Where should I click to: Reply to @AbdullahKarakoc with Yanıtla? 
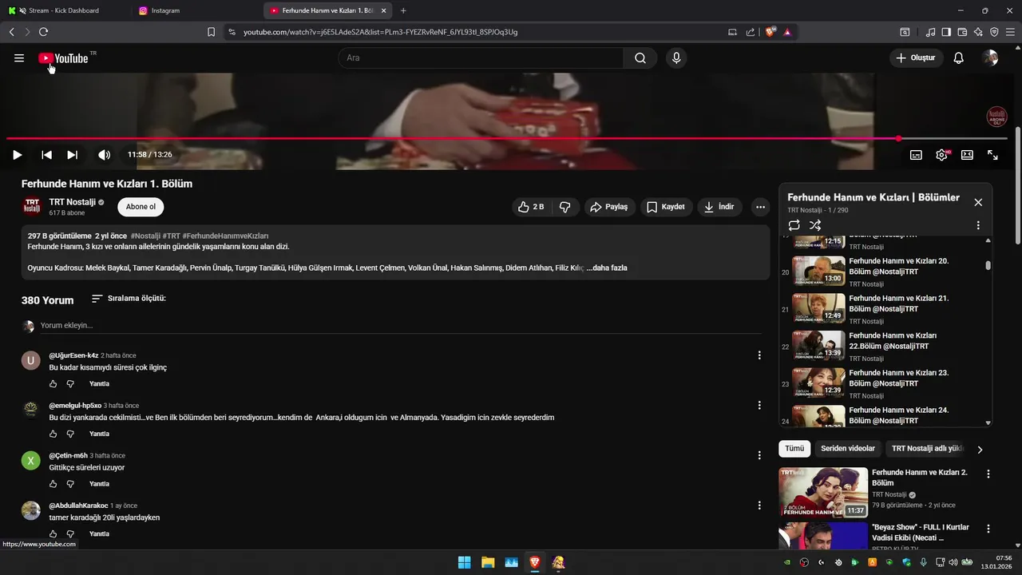coord(99,534)
